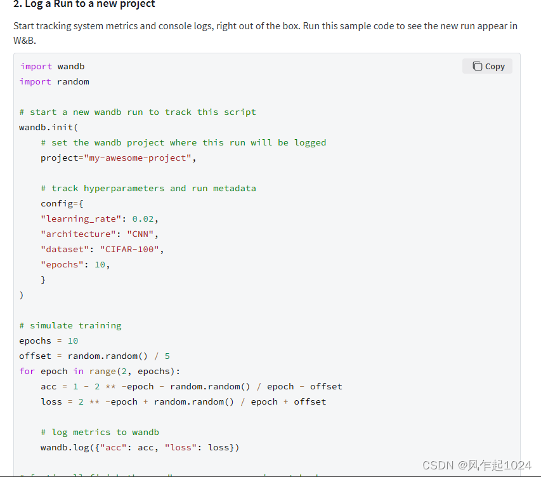This screenshot has width=541, height=477.
Task: Click the line starting with "loss = 2 **"
Action: pos(183,401)
